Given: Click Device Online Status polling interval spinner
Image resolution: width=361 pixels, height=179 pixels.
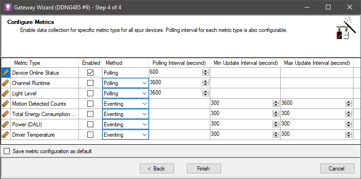Looking at the screenshot, I should pyautogui.click(x=205, y=72).
